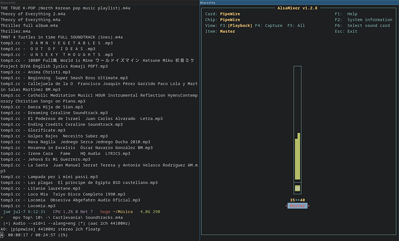
Task: Click the left arrow beside Master
Action: coord(287,206)
